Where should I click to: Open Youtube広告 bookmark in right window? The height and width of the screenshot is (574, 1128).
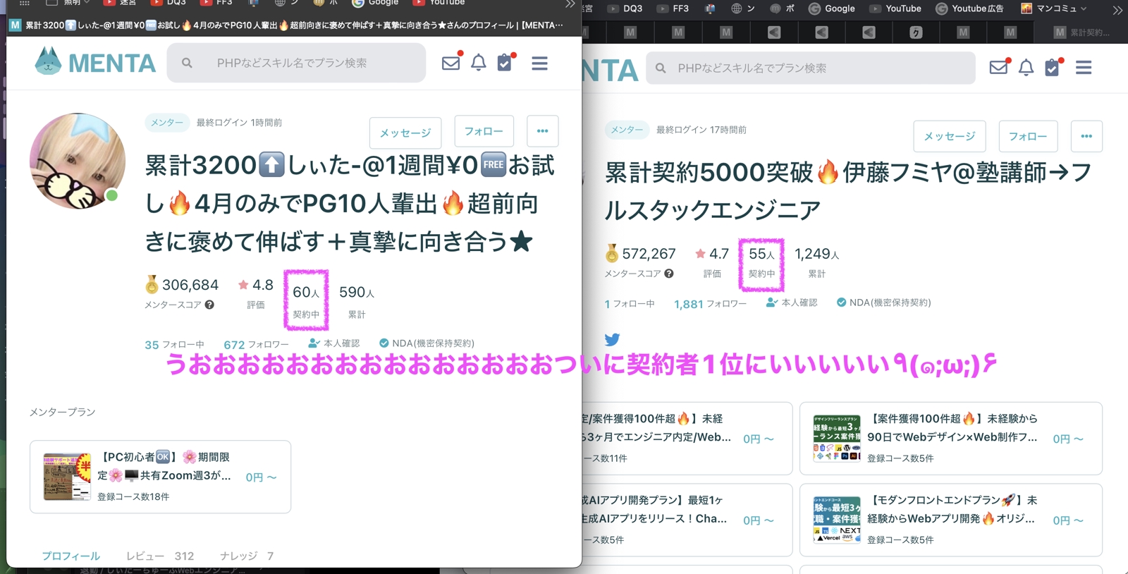[969, 8]
